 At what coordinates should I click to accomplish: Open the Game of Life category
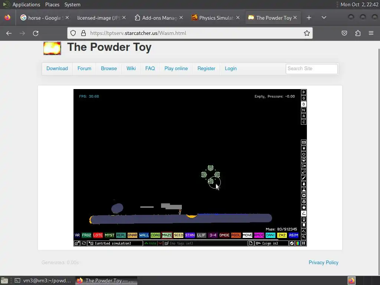[304, 213]
